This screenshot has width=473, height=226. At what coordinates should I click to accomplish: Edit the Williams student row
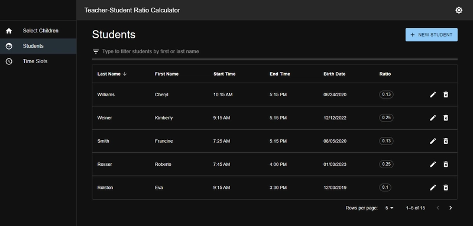pos(433,94)
